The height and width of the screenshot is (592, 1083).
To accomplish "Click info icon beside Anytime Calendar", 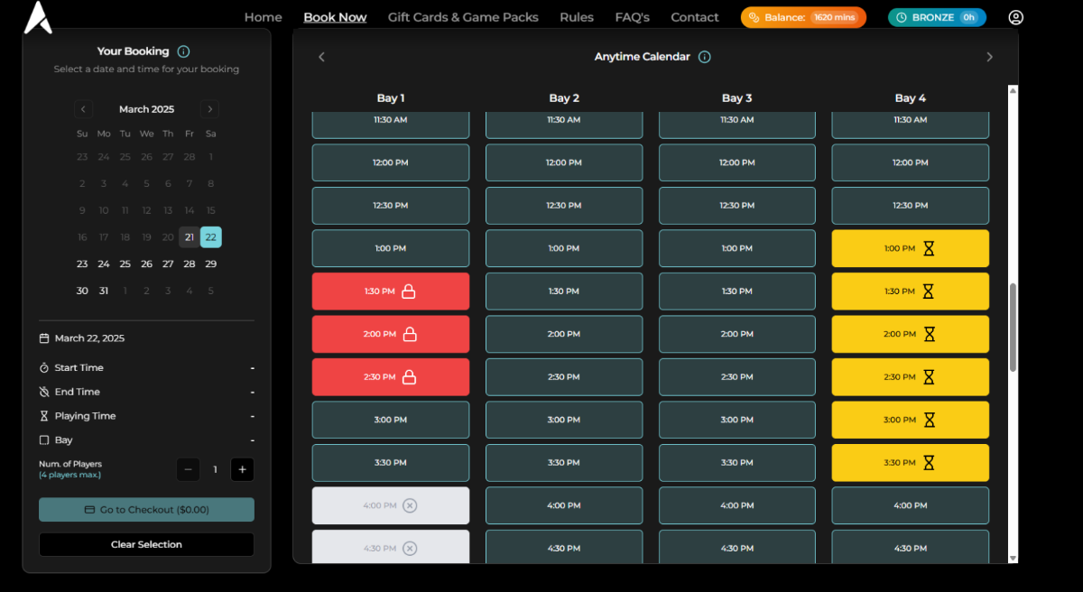I will point(705,57).
